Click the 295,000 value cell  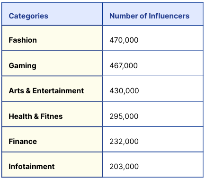[x=153, y=114]
